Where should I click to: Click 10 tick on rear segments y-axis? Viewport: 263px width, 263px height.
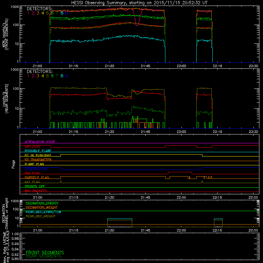pos(17,108)
